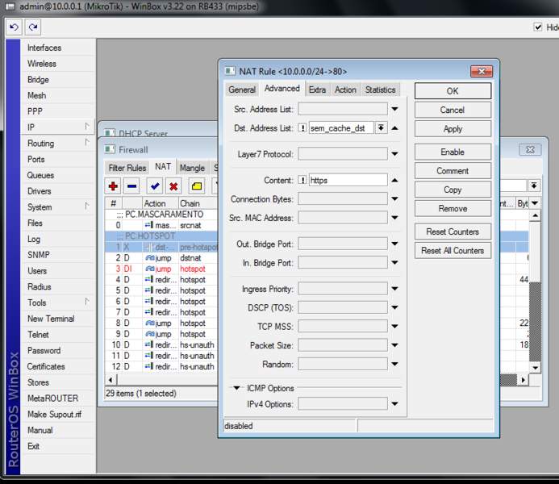Toggle the Hide checkbox at top right
Screen dimensions: 559x484
click(538, 27)
